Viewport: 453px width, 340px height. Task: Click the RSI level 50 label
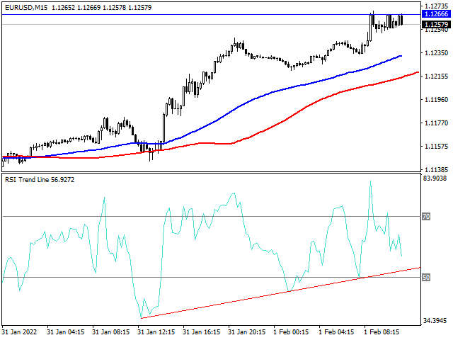[x=426, y=277]
